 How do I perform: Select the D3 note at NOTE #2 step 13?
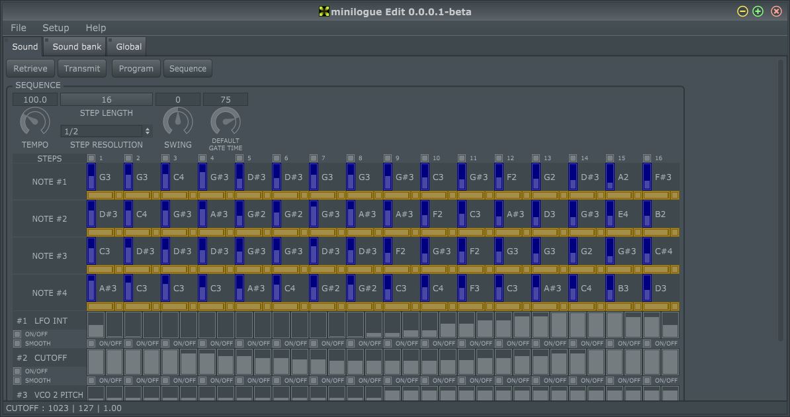point(549,214)
